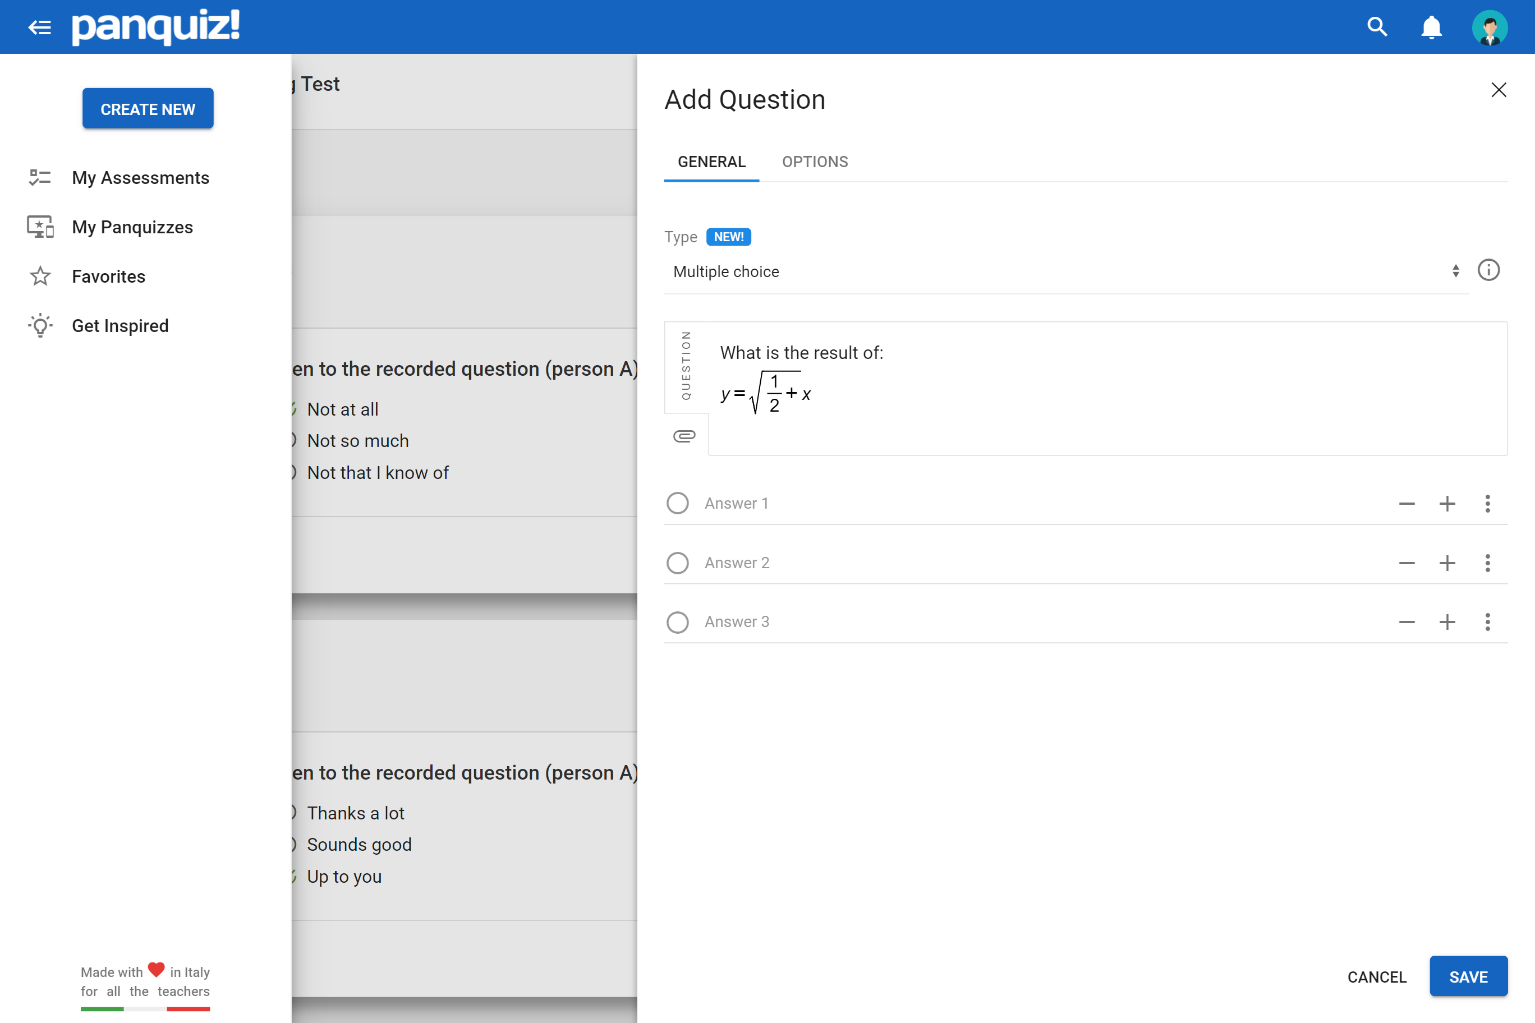Viewport: 1535px width, 1023px height.
Task: Switch to the GENERAL tab
Action: (711, 162)
